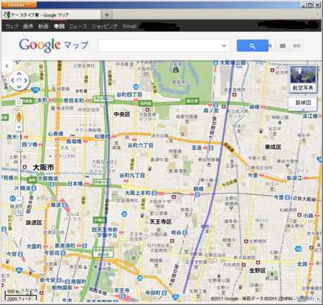323x305 pixels.
Task: Click the 大阪赤十字病院 hospital icon
Action: coord(174,197)
